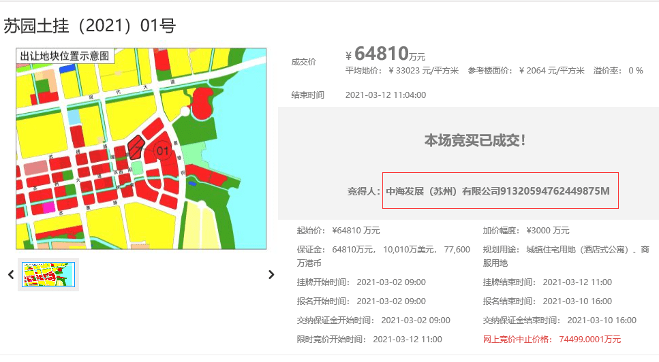Click the 结束时间 2021-03-12 11:04:00 value
Screen dimensions: 659x362
click(386, 95)
